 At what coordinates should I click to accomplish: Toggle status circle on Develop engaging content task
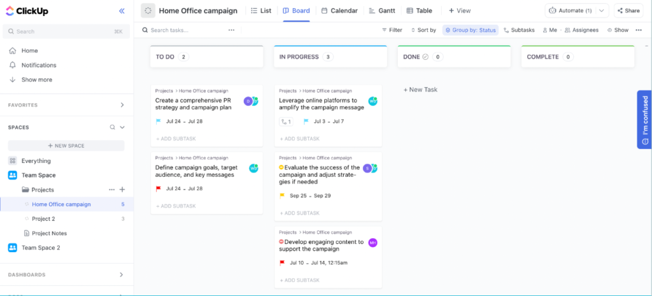tap(281, 242)
